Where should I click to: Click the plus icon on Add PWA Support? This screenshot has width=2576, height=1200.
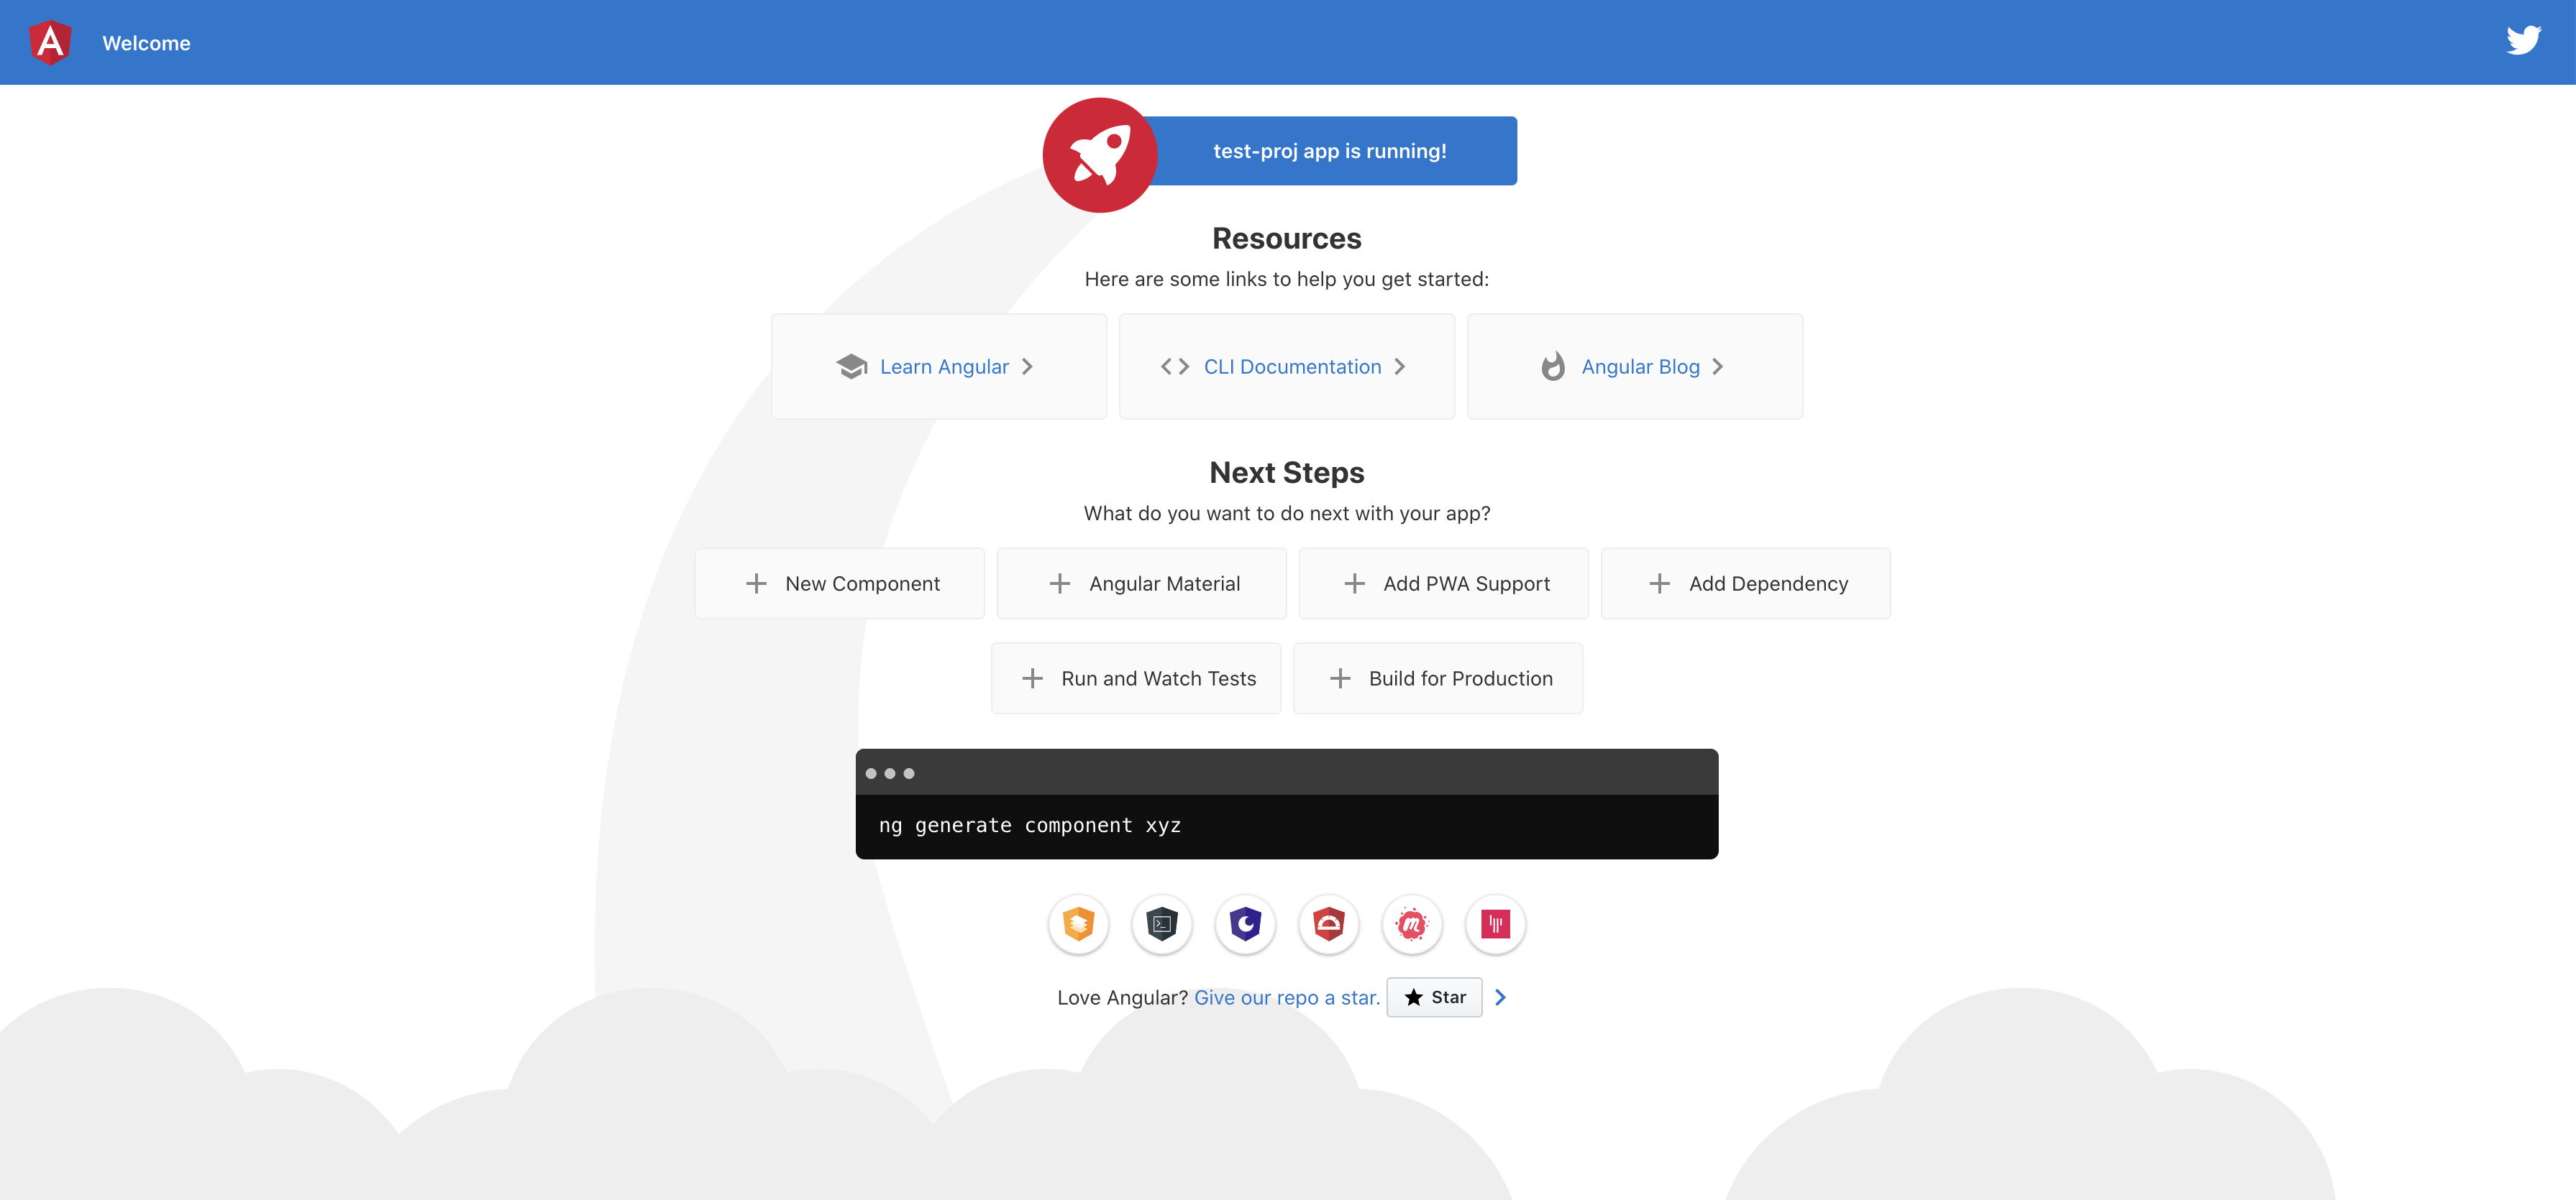(x=1355, y=583)
